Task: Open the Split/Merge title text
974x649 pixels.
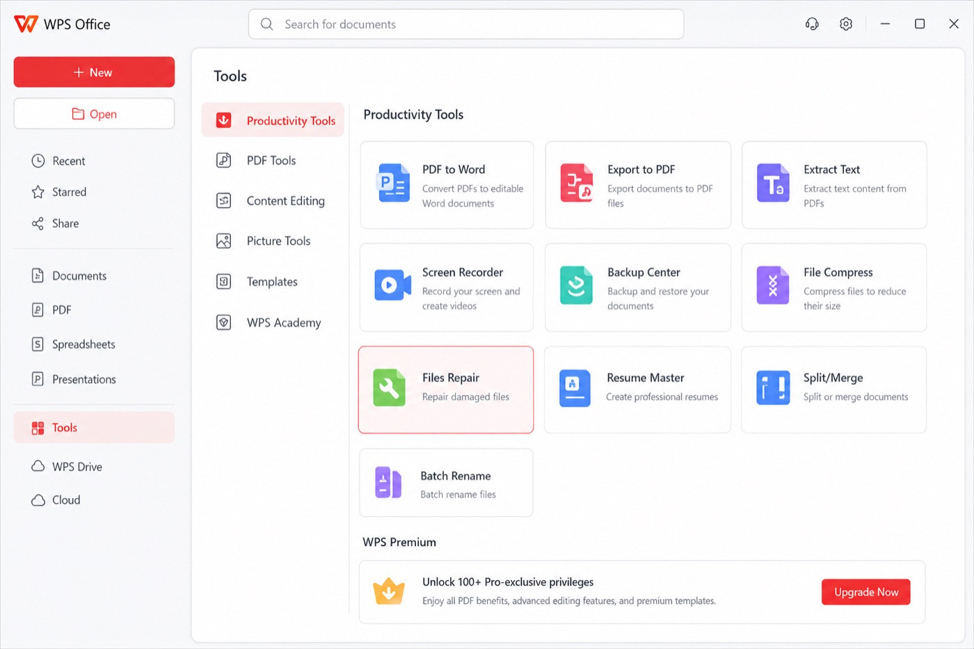Action: 833,378
